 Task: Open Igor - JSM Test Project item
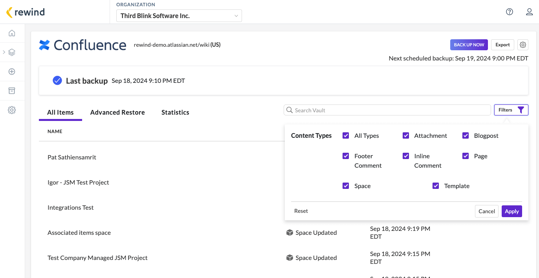(78, 182)
